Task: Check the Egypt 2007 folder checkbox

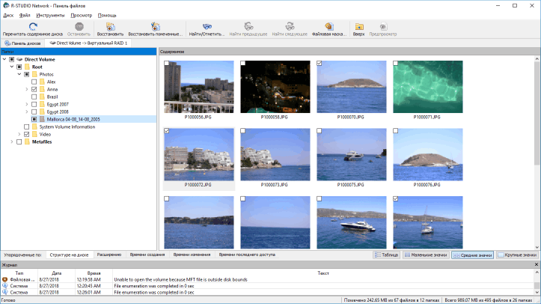Action: (34, 104)
